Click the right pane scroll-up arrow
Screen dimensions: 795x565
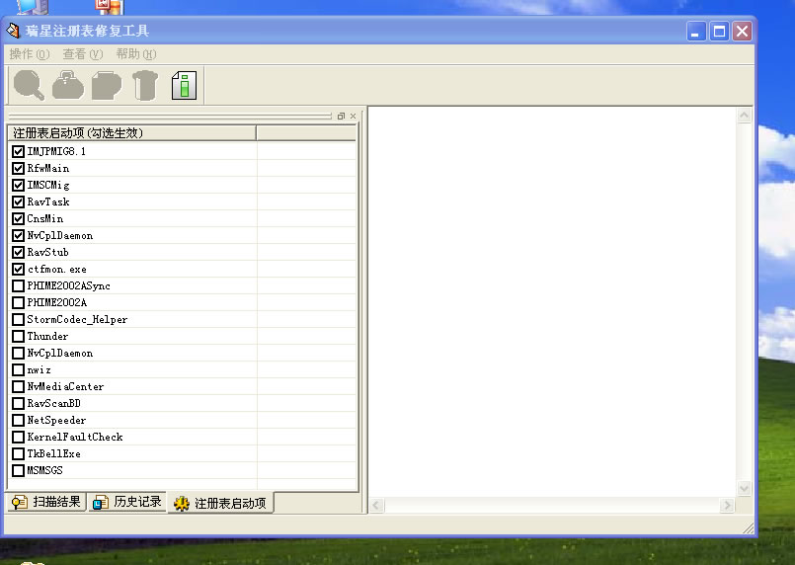click(744, 116)
